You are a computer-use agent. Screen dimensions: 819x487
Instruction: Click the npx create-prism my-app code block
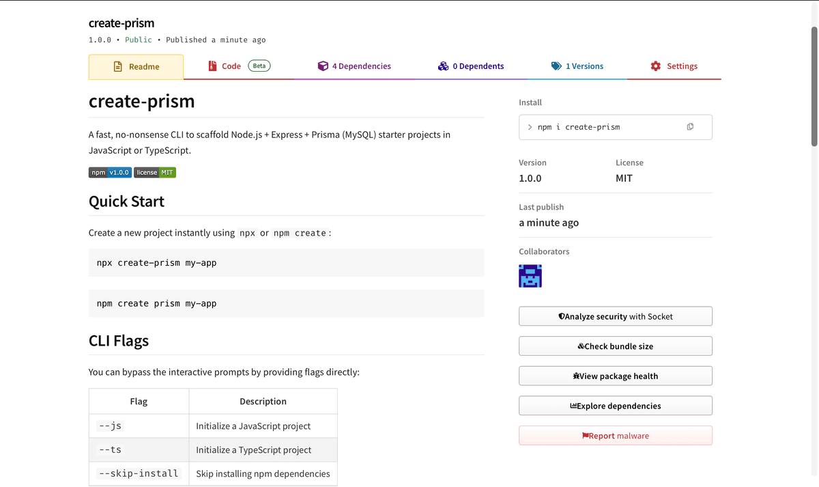[286, 262]
